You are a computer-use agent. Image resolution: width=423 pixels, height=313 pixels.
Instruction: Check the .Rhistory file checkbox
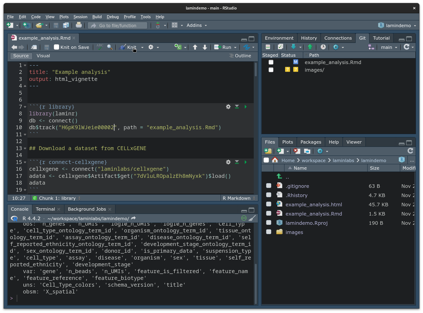[x=269, y=195]
